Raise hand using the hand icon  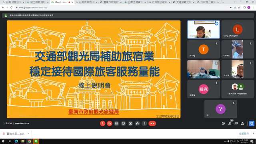pos(137,124)
